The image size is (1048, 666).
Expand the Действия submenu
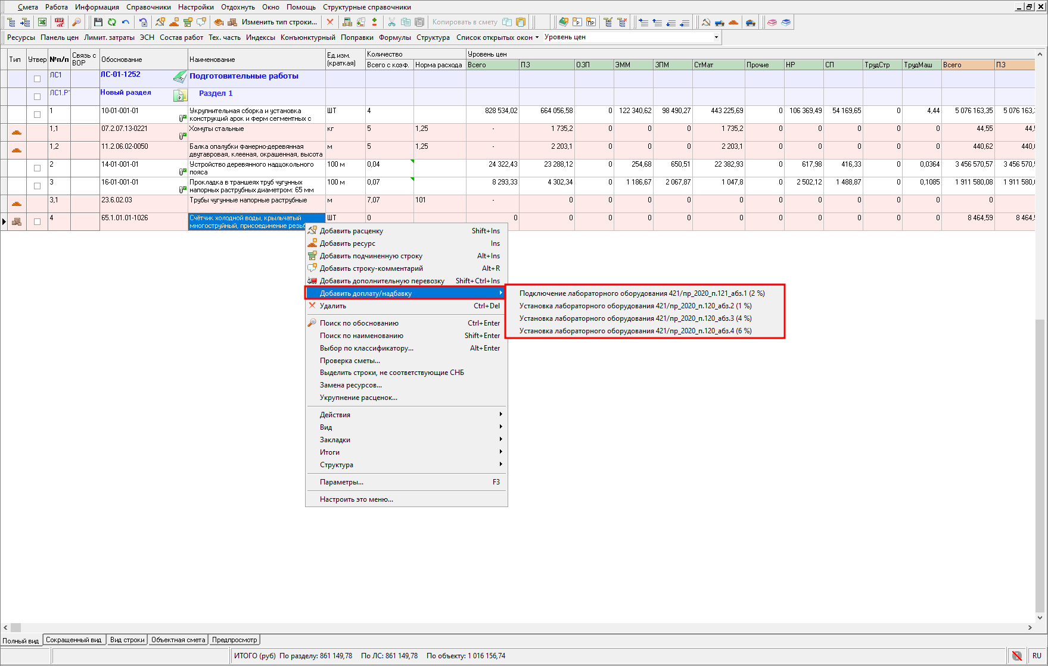406,415
